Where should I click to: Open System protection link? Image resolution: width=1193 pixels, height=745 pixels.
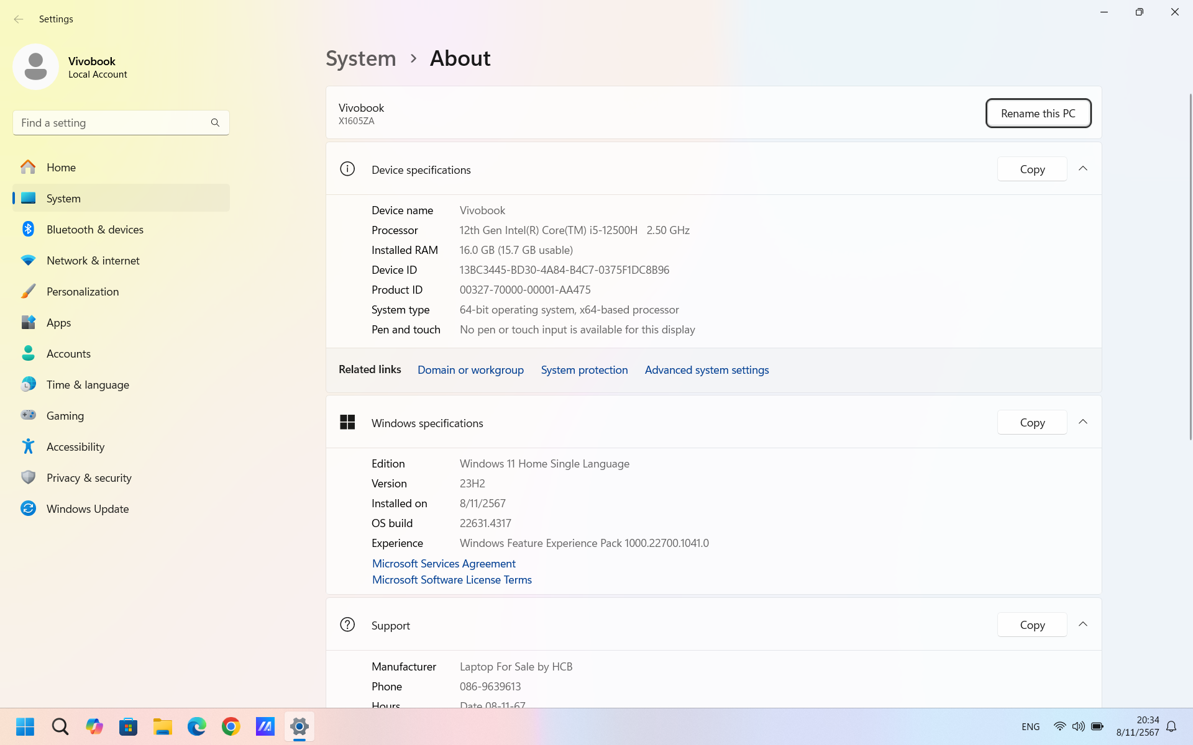(x=584, y=370)
